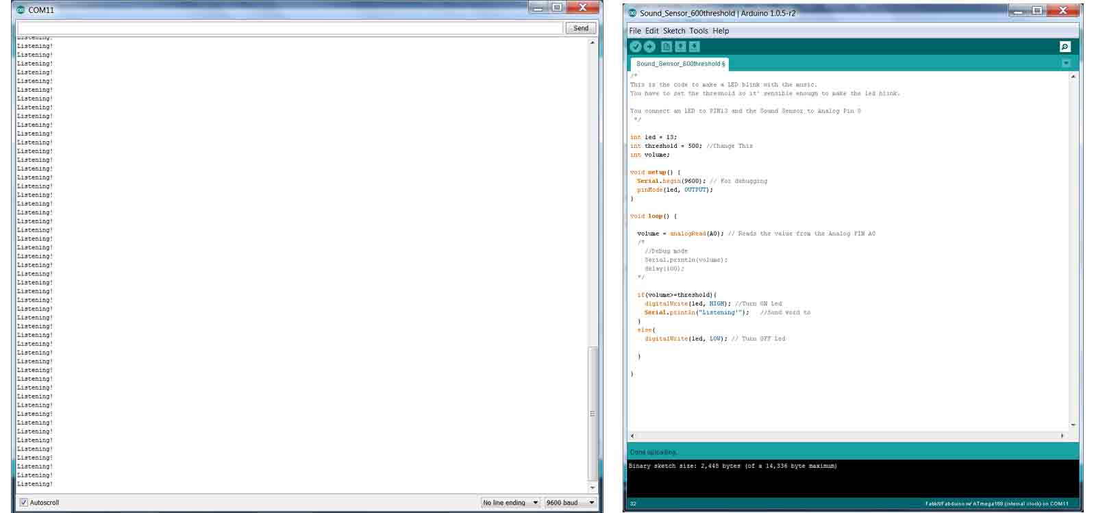Open the Serial Monitor via the magnifier icon

pos(1064,47)
